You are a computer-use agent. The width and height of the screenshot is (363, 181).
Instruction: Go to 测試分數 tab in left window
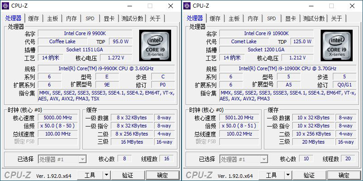(x=132, y=18)
